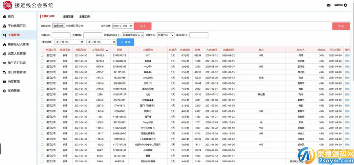The height and width of the screenshot is (165, 354).
Task: Switch to 主播管理 tab at the top
Action: pyautogui.click(x=68, y=17)
